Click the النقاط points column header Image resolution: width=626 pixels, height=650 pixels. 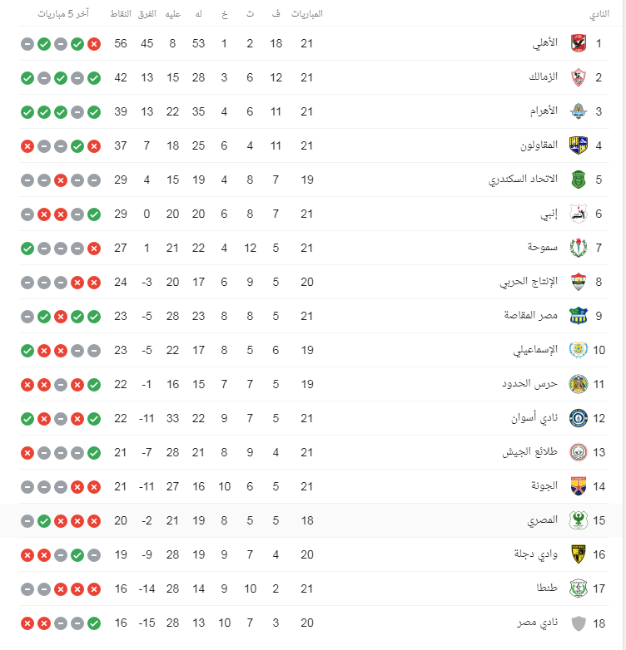[x=121, y=13]
